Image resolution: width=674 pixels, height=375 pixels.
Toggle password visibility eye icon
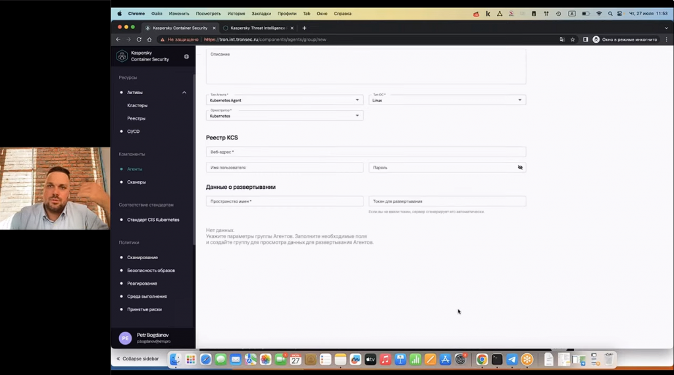(520, 168)
